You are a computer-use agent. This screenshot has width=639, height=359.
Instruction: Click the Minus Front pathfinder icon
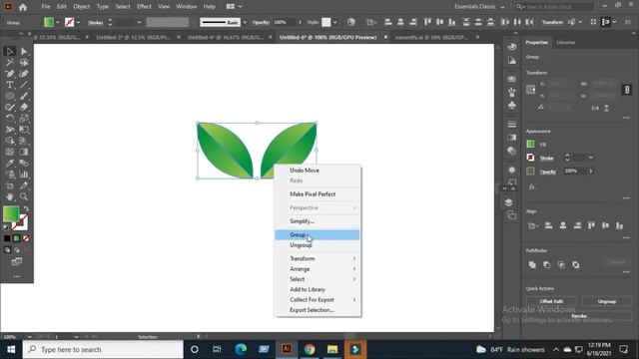click(x=547, y=265)
